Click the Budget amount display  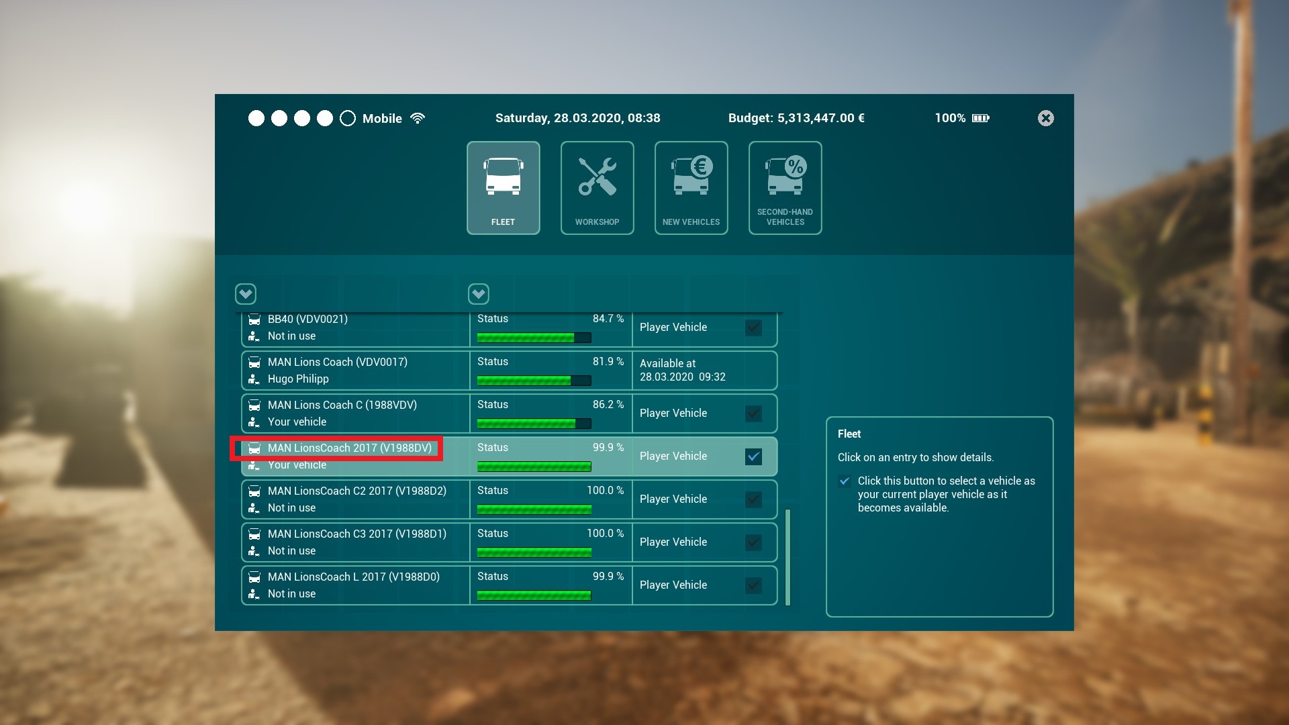pos(796,118)
